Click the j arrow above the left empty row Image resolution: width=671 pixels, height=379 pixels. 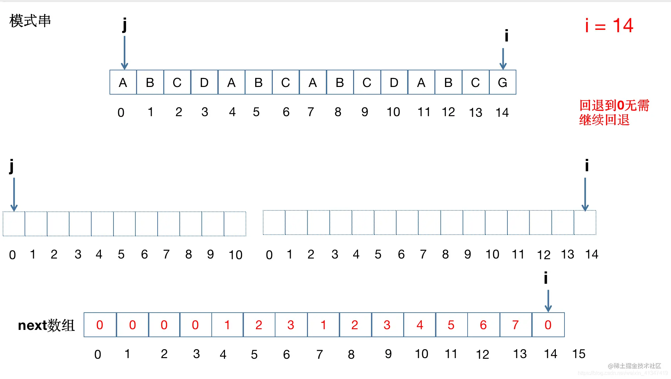[14, 194]
